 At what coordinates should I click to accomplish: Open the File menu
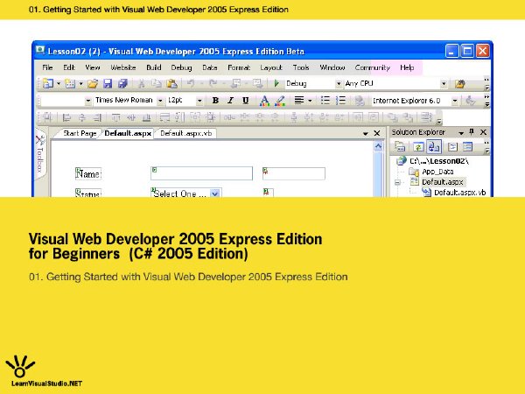[47, 67]
